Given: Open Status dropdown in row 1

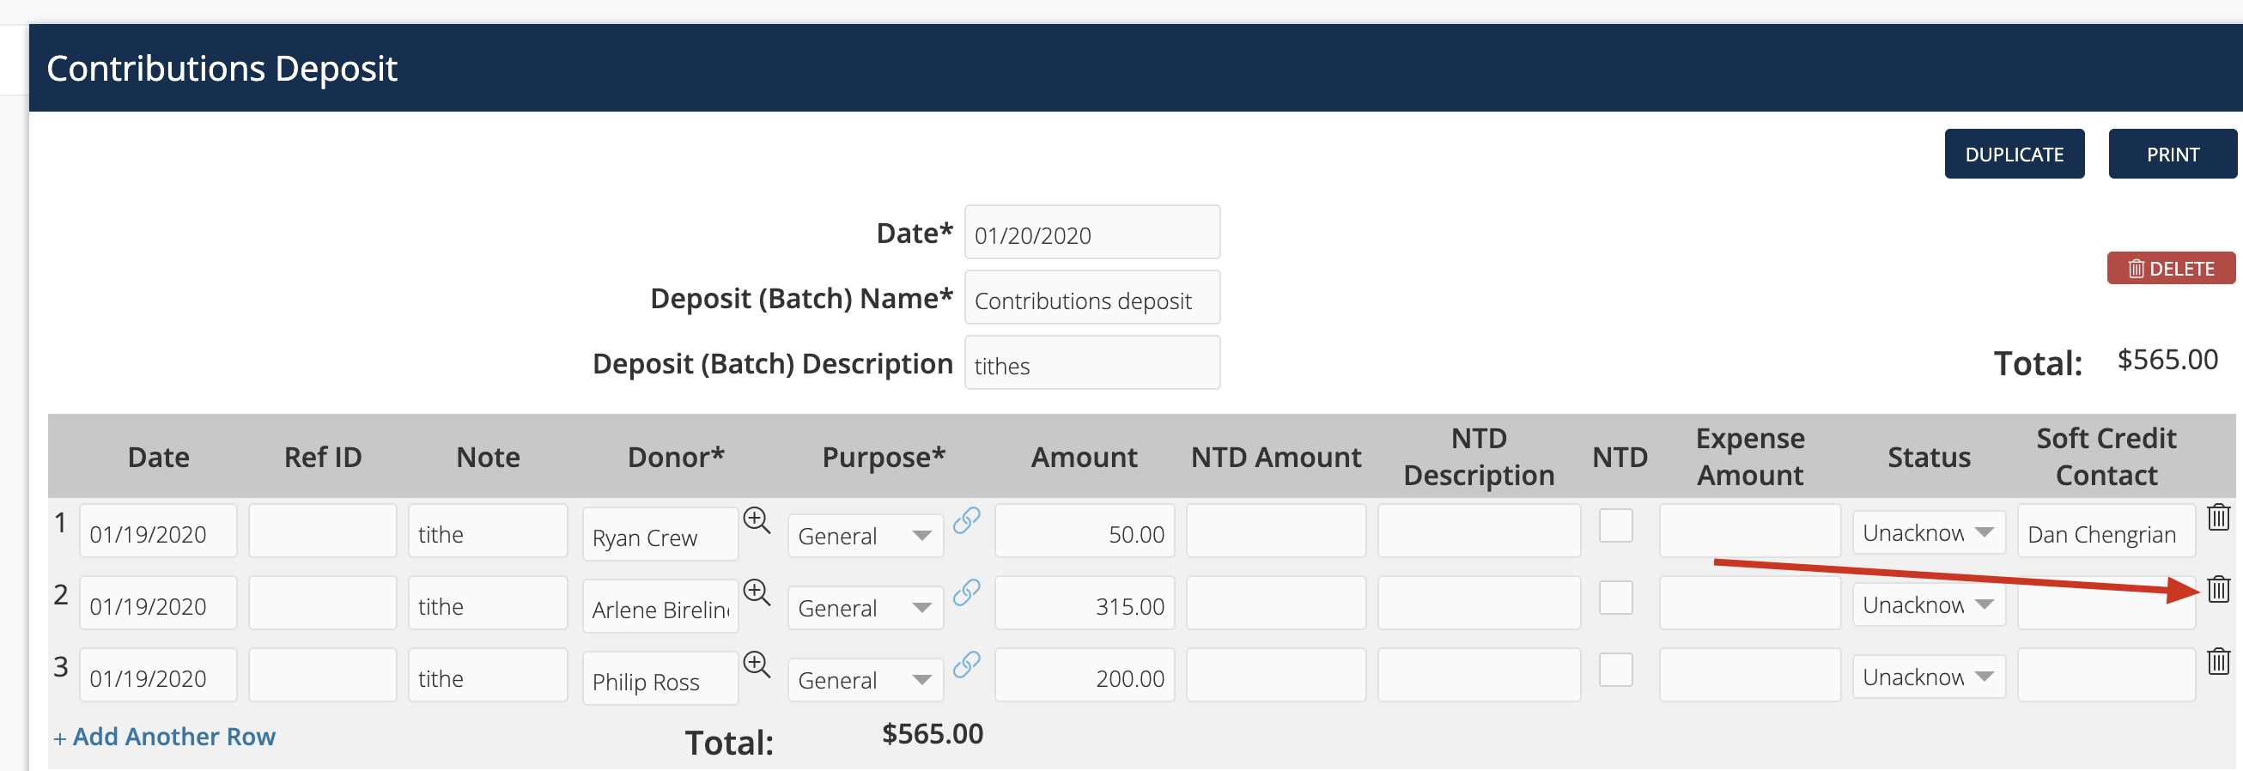Looking at the screenshot, I should (x=1929, y=531).
